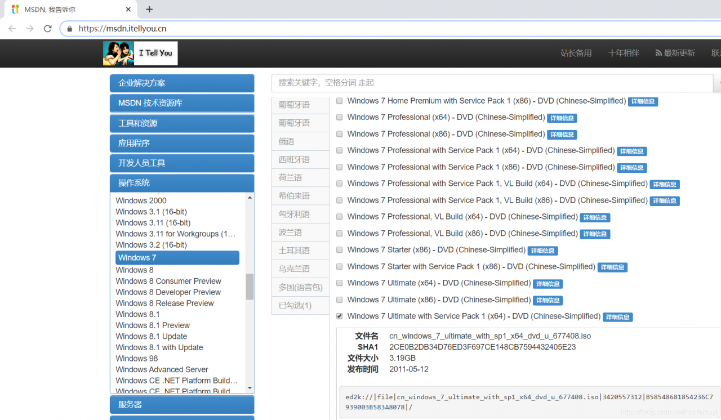Switch to the 希伯来语 language tab
The height and width of the screenshot is (420, 721).
[x=300, y=196]
